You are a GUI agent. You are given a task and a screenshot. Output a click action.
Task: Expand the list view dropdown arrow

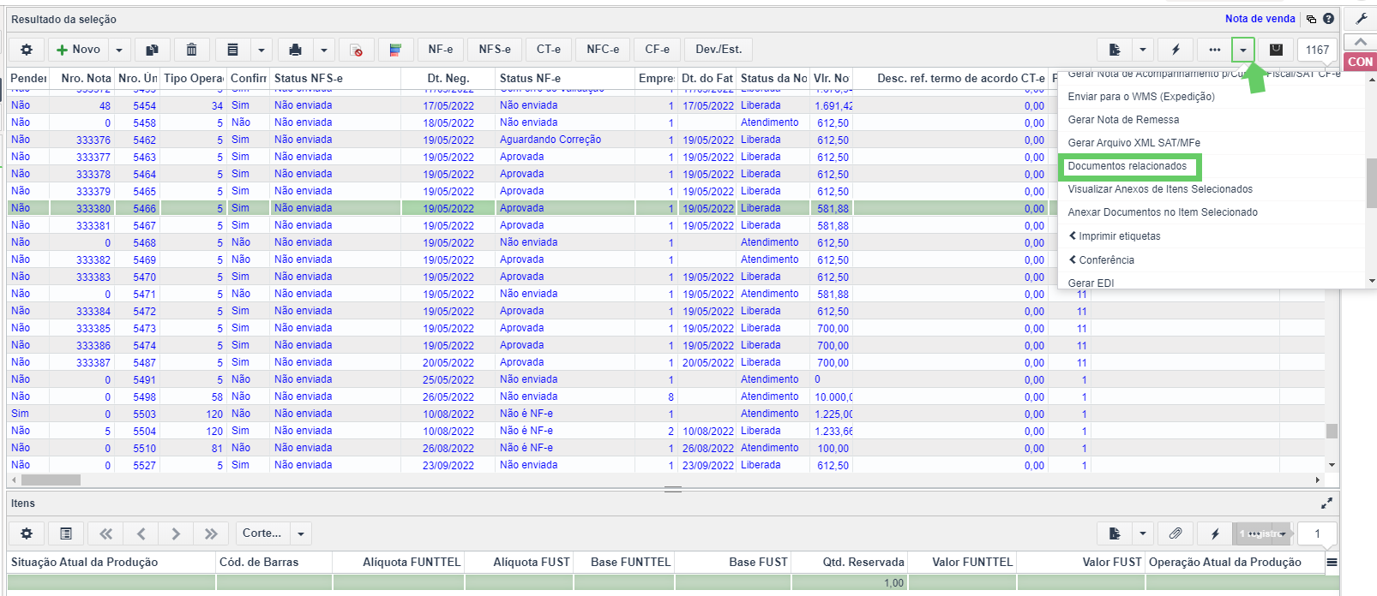point(262,50)
